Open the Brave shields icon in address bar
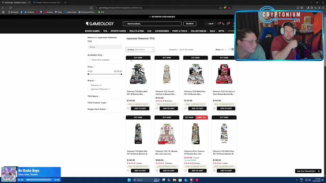Screen dimensions: 326x183 tap(225, 8)
